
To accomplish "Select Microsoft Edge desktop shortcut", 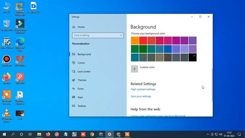I will [20, 44].
